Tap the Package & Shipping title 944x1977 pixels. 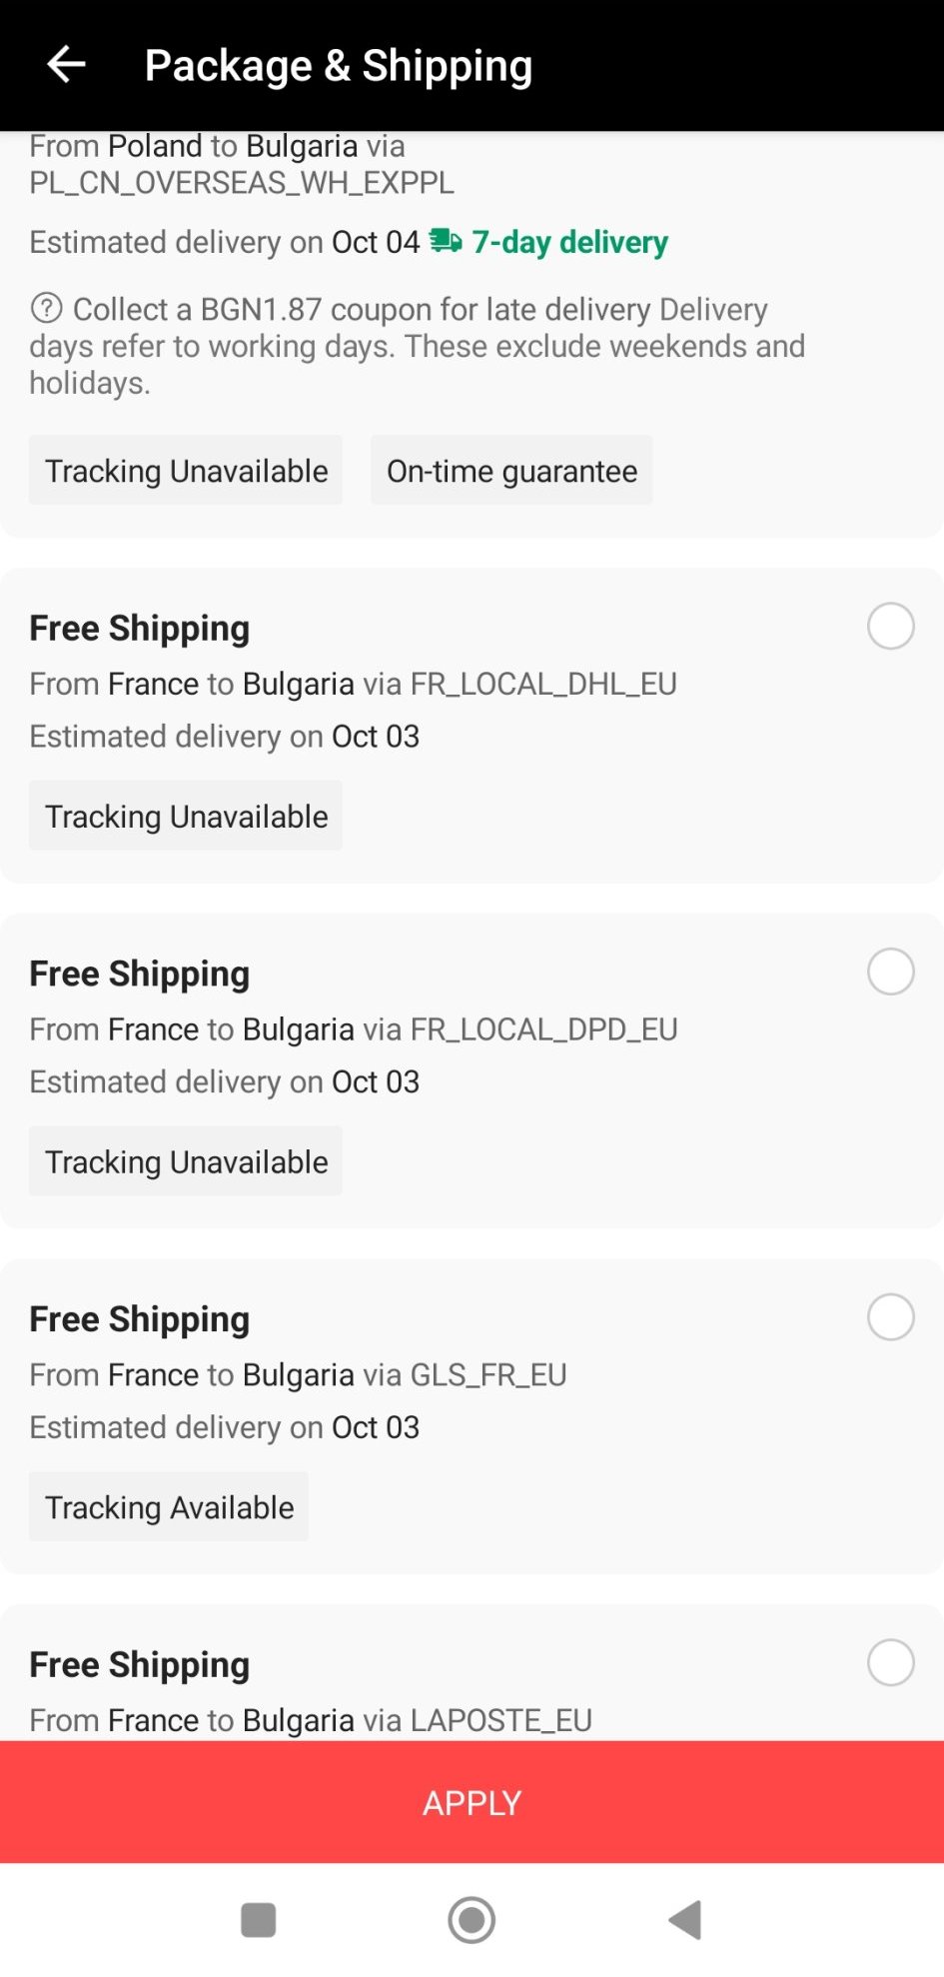pyautogui.click(x=338, y=66)
